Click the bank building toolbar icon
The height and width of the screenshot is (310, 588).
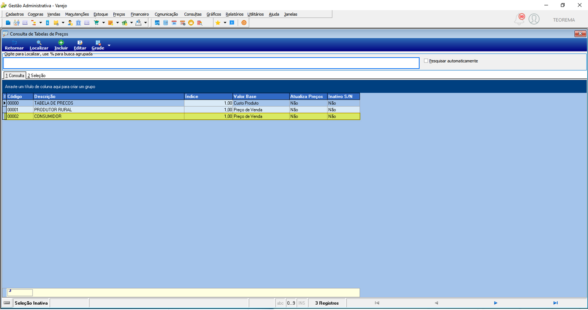pos(78,22)
